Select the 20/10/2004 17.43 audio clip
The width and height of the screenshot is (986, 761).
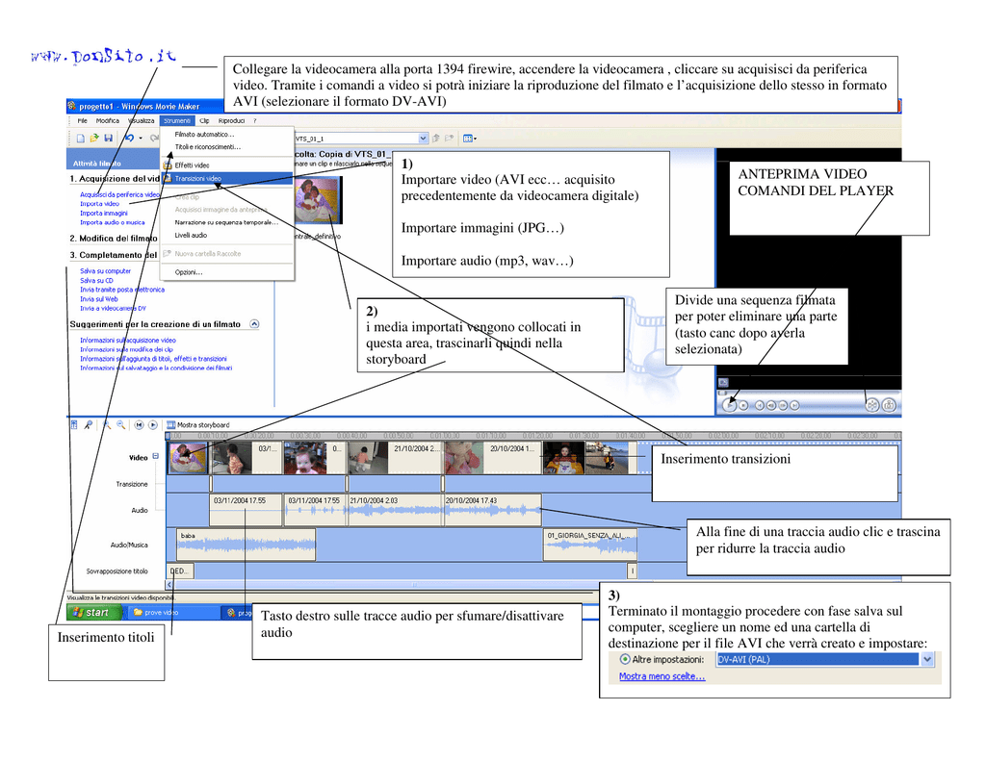click(x=492, y=510)
